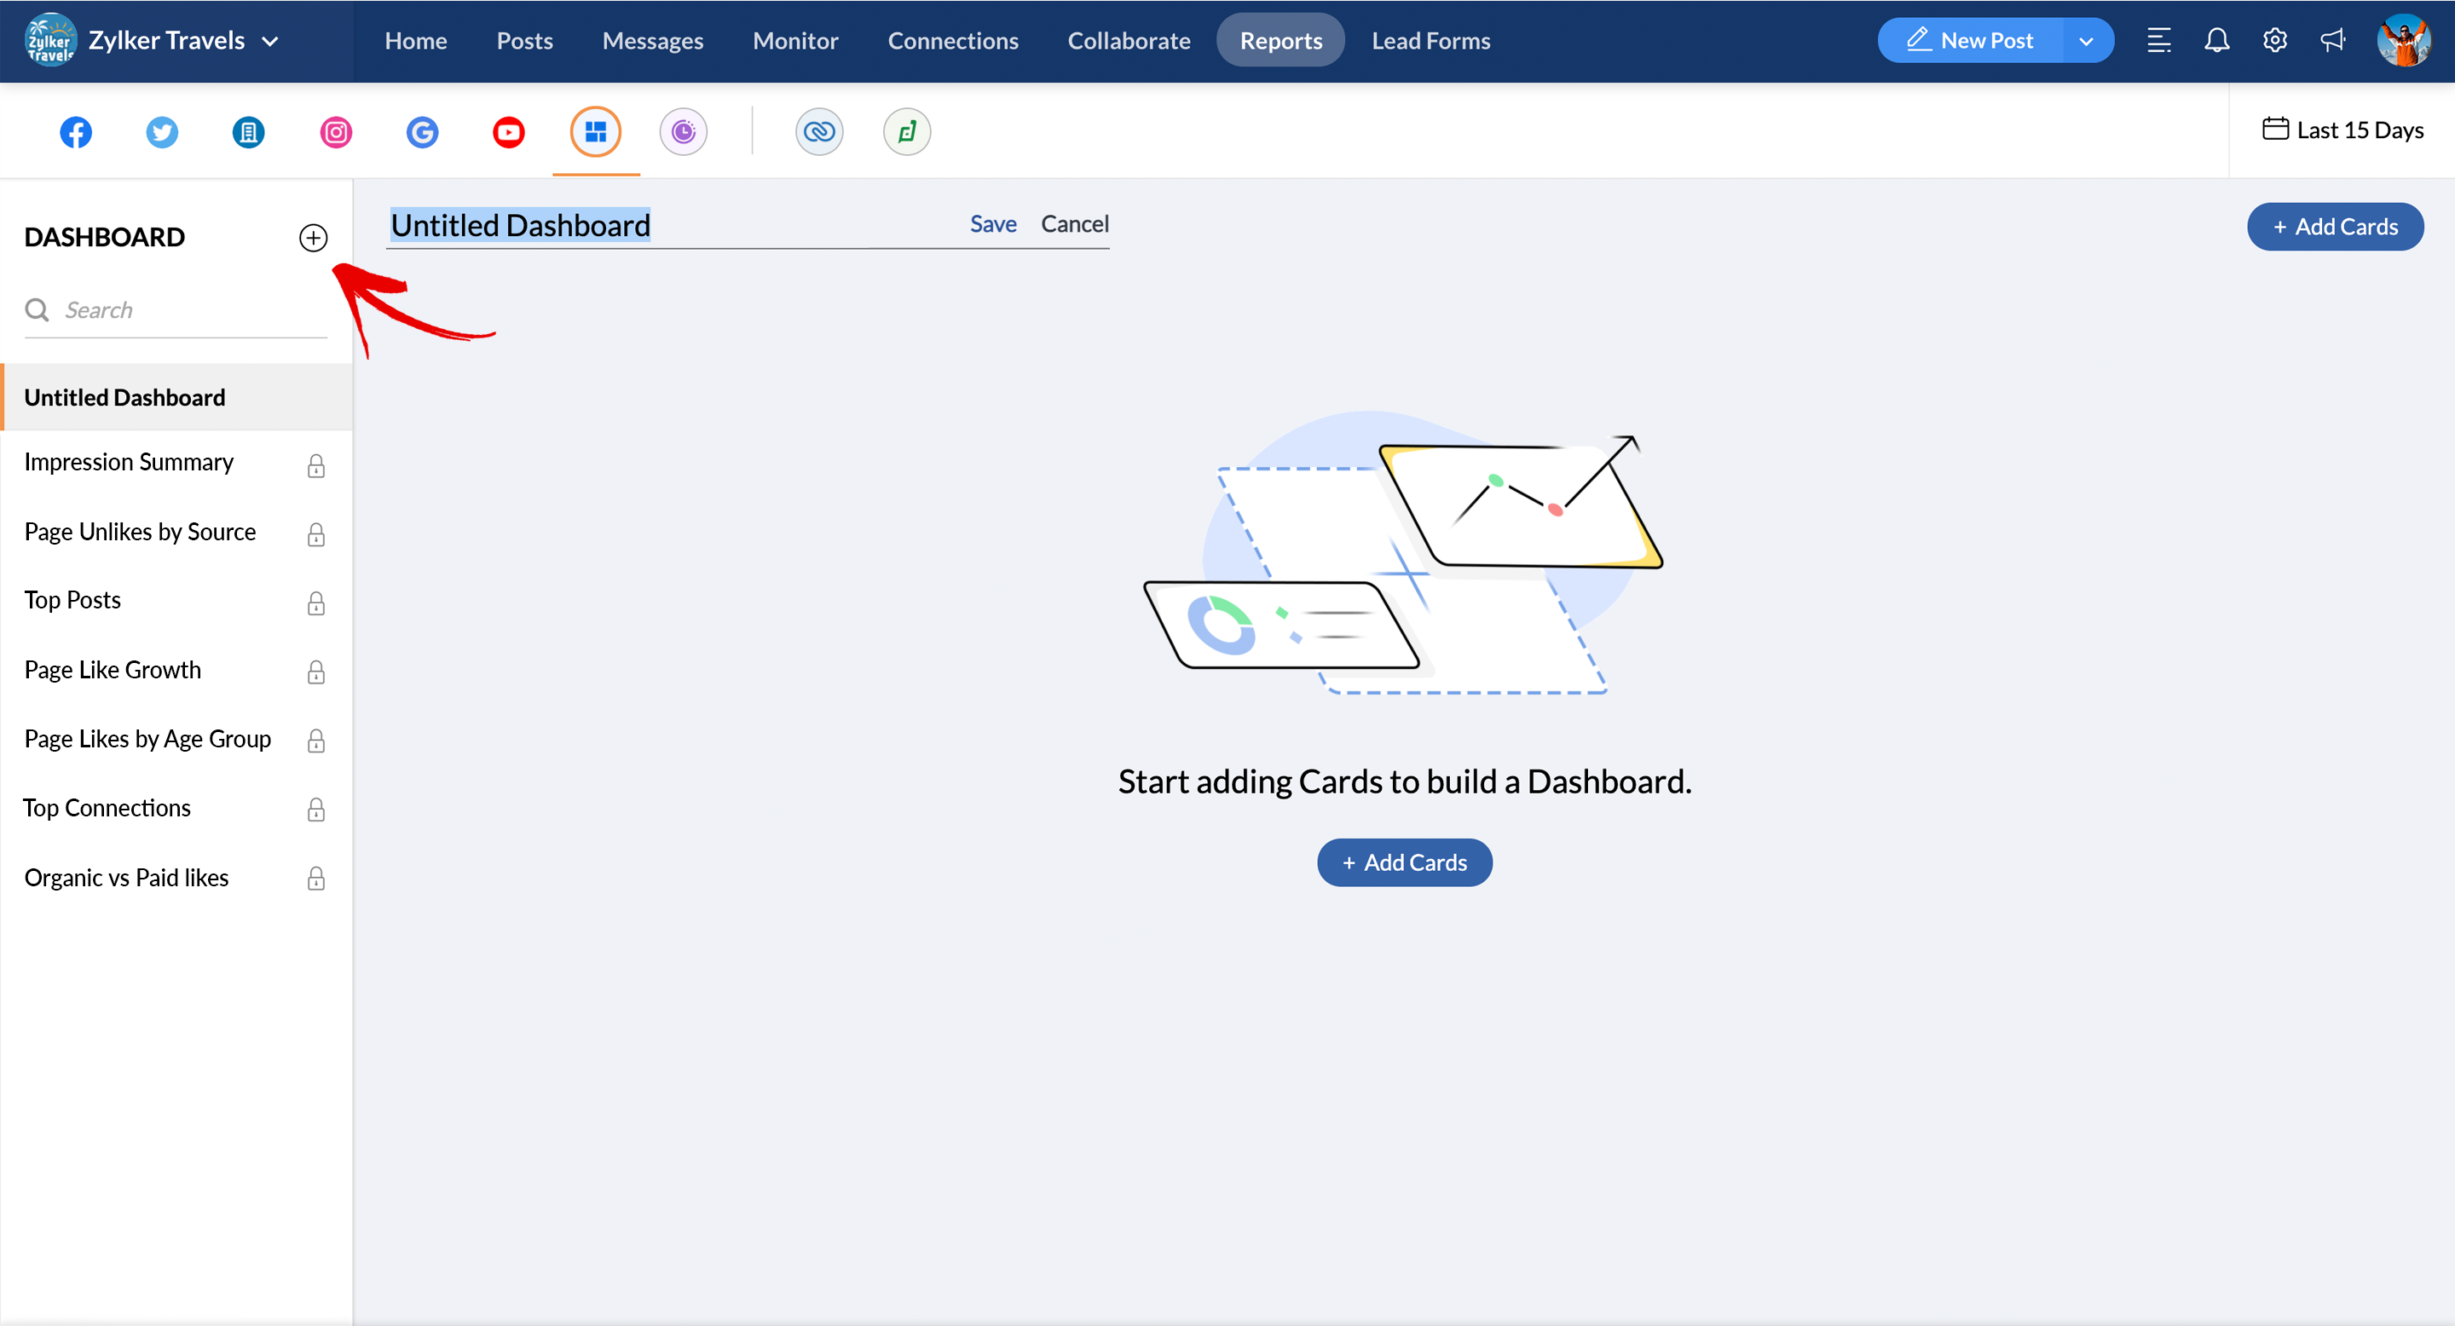Open the blue link reports icon
Viewport: 2455px width, 1326px height.
pyautogui.click(x=818, y=131)
